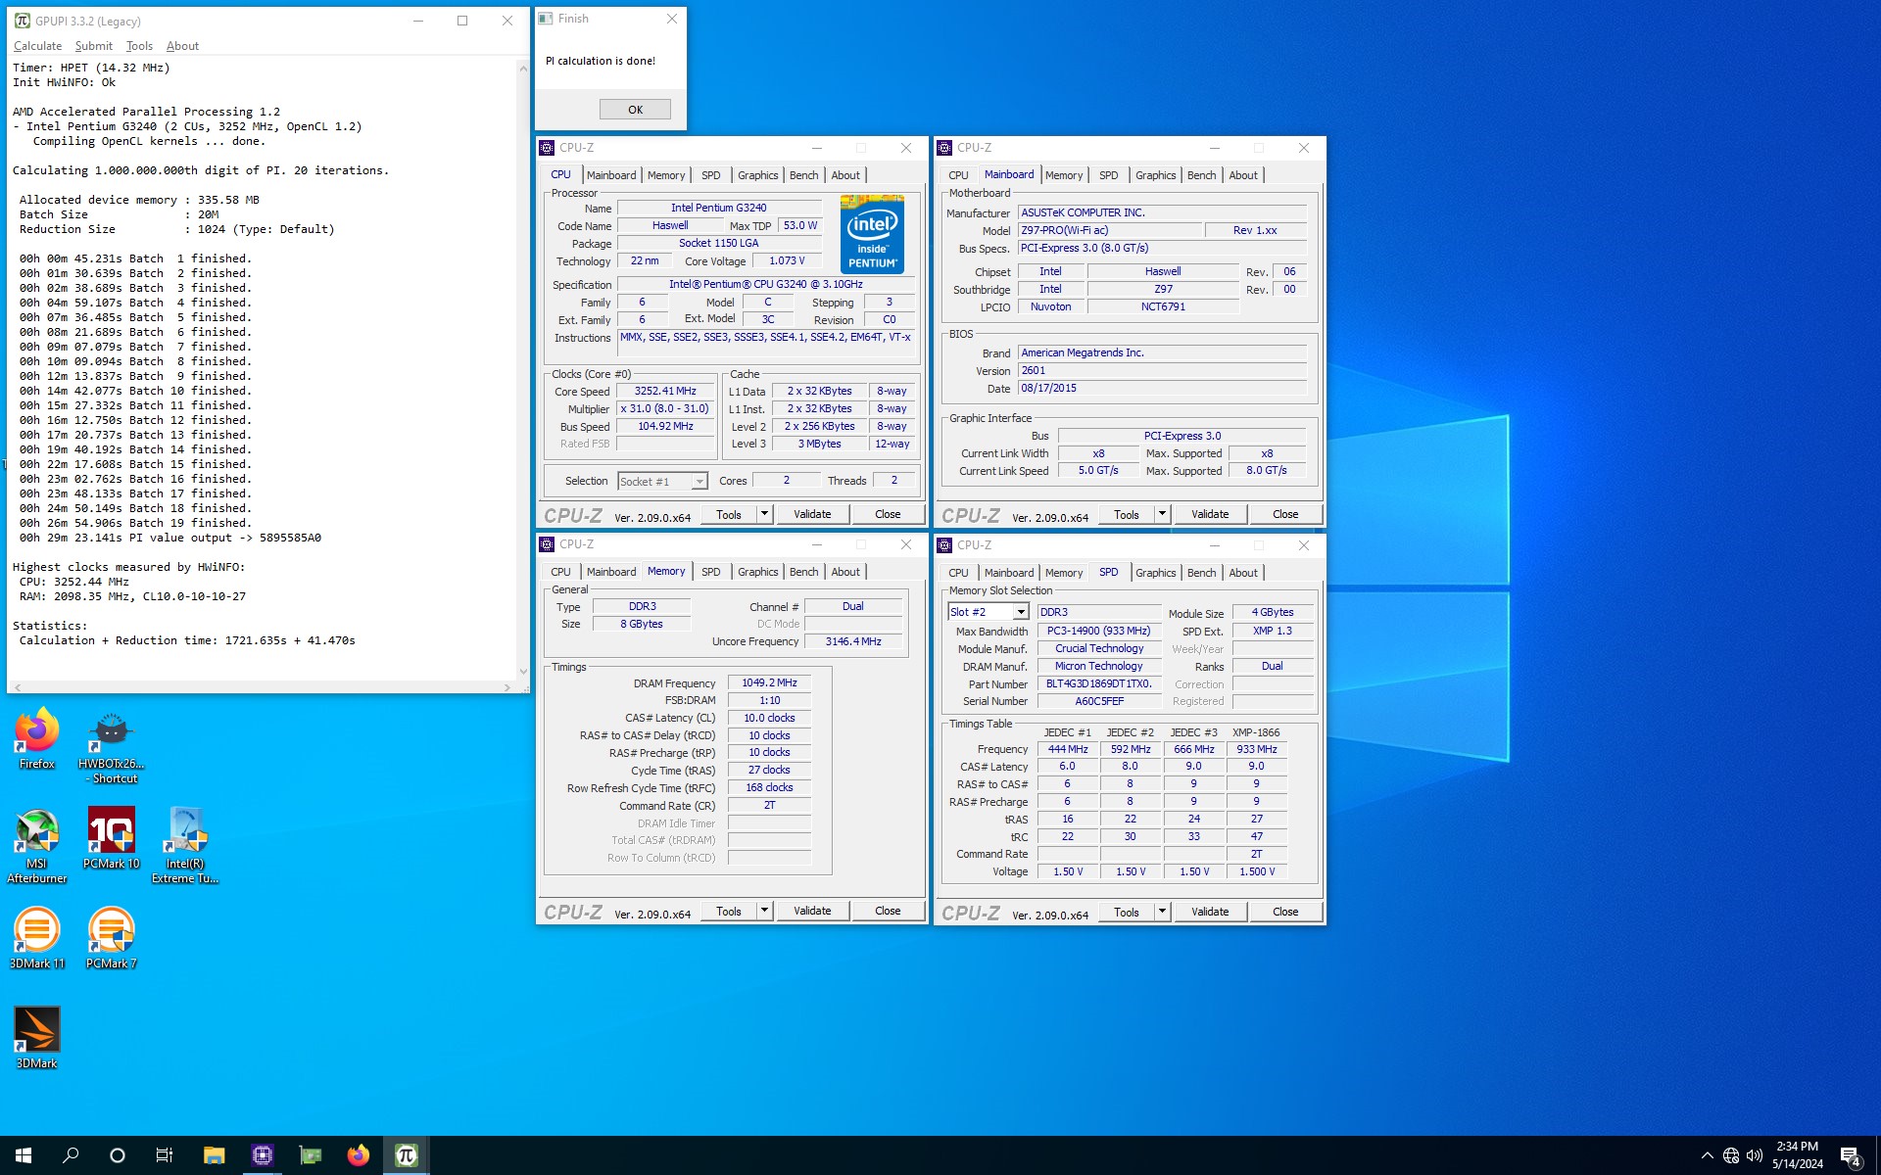
Task: Click GPUPI horizontal scrollbar right arrow
Action: (506, 687)
